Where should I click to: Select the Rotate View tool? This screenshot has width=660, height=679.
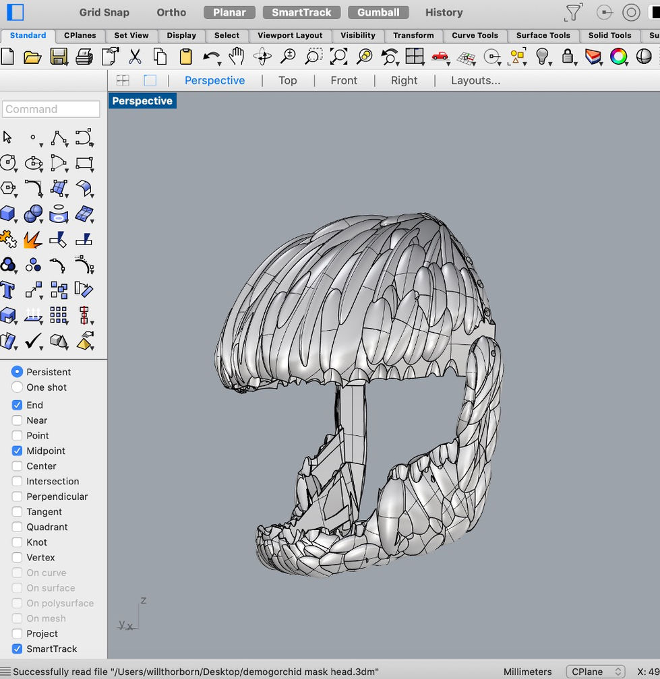pyautogui.click(x=262, y=57)
